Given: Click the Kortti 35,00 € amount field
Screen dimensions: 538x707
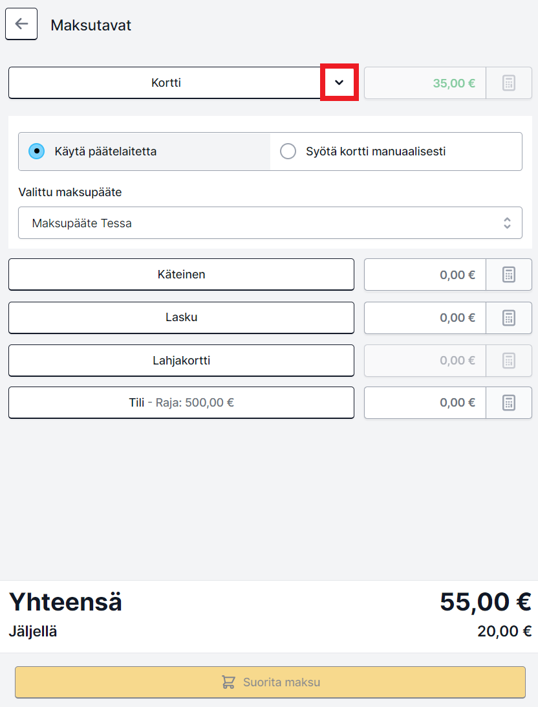Looking at the screenshot, I should (425, 83).
